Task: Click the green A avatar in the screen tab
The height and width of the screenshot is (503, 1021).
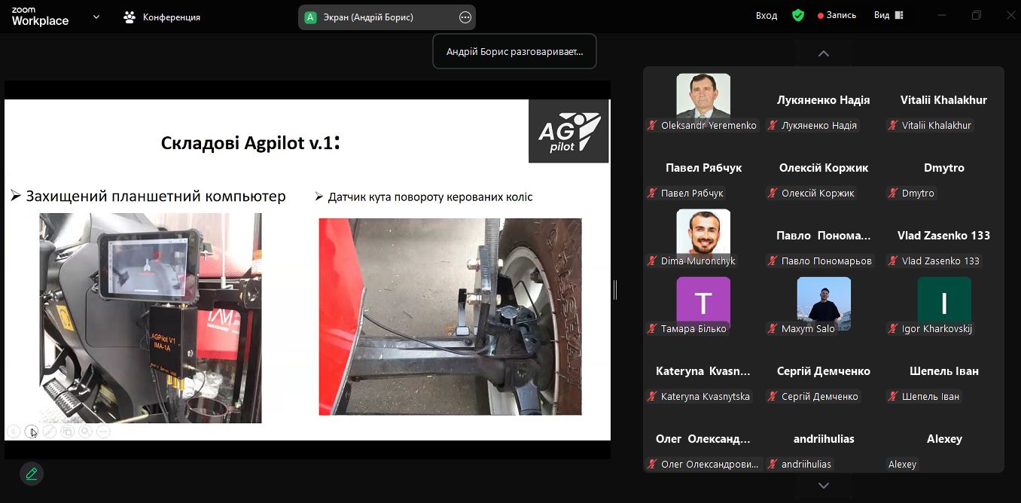Action: [x=309, y=17]
